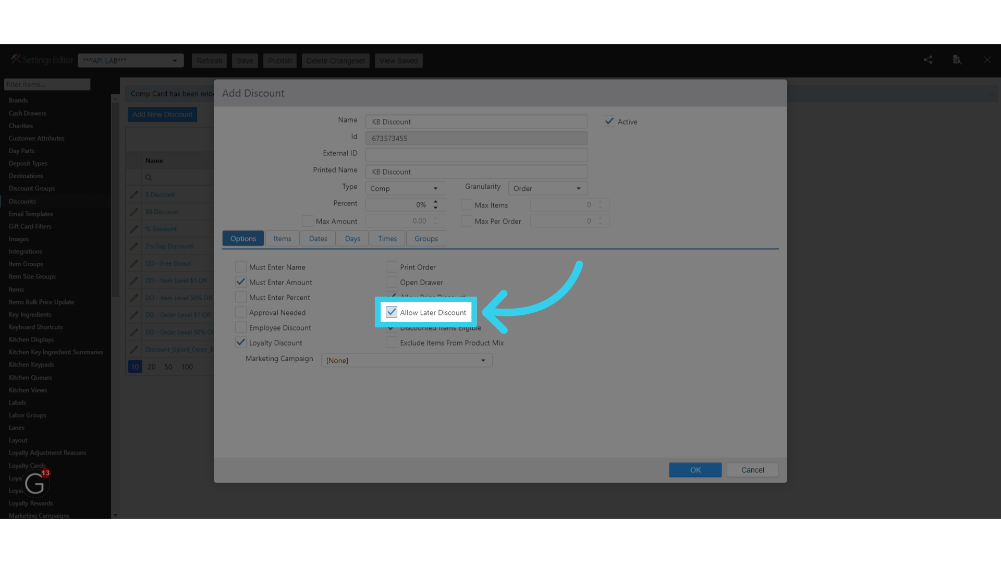Screen dimensions: 1001x563
Task: Click the filter items search box
Action: pos(47,84)
